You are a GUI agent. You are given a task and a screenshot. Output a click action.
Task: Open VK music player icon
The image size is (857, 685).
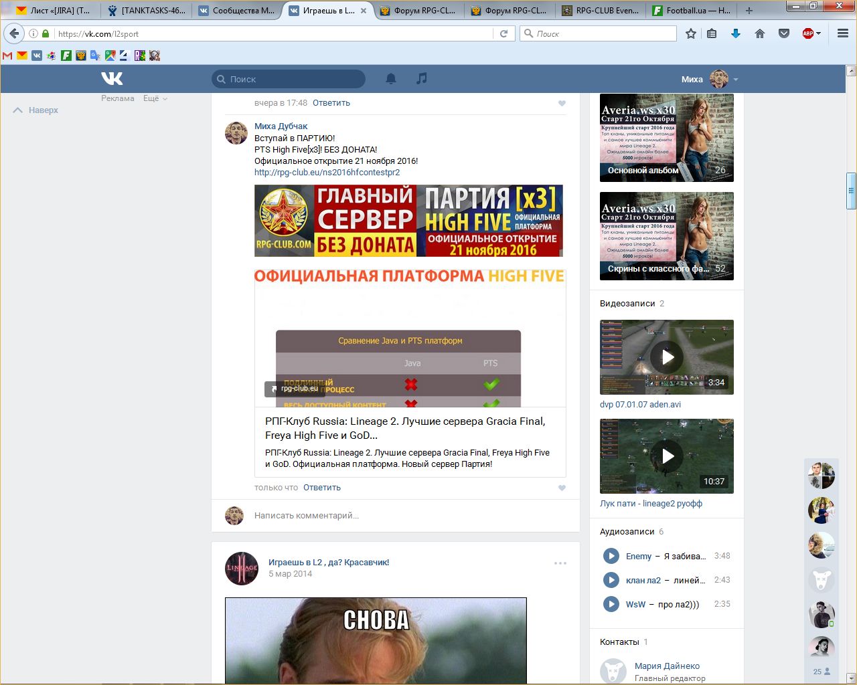(421, 79)
